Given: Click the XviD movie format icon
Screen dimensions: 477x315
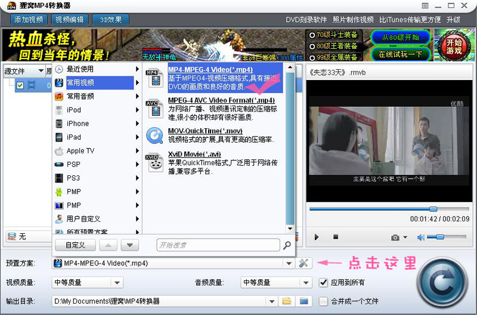Looking at the screenshot, I should pyautogui.click(x=155, y=162).
